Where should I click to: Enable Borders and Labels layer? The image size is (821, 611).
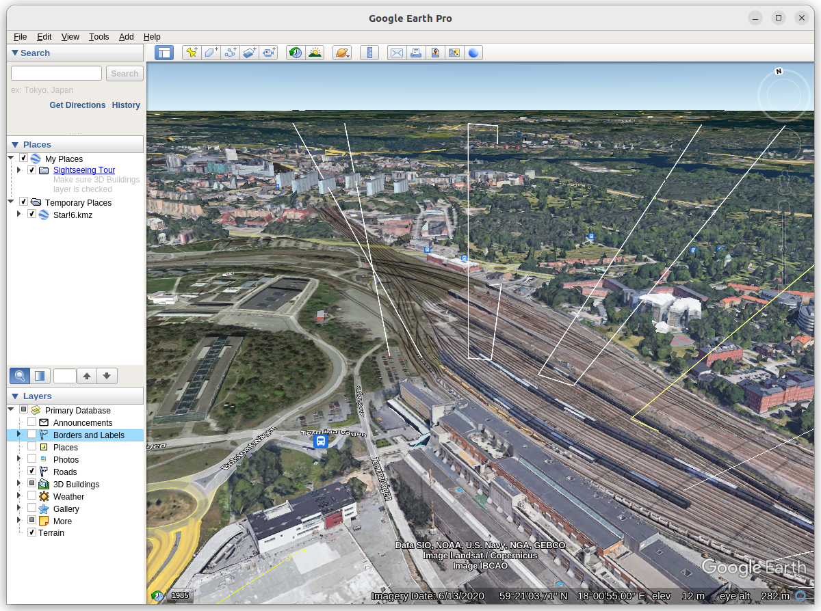coord(31,434)
